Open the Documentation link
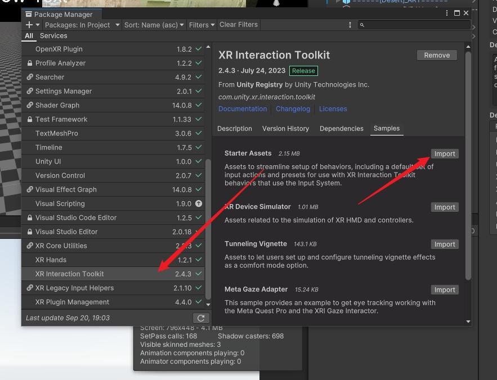Screen dimensions: 497x380 (x=243, y=109)
